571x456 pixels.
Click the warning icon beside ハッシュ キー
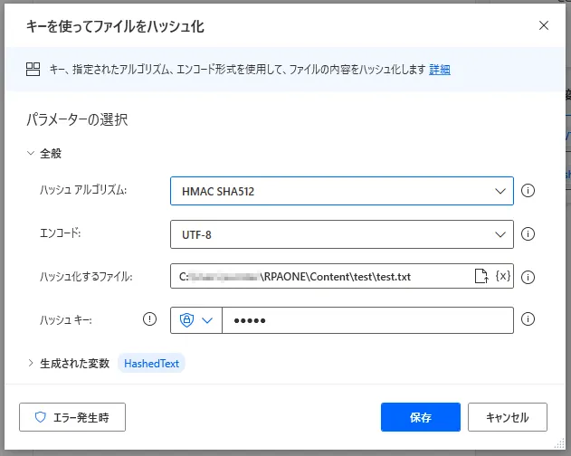click(x=149, y=319)
